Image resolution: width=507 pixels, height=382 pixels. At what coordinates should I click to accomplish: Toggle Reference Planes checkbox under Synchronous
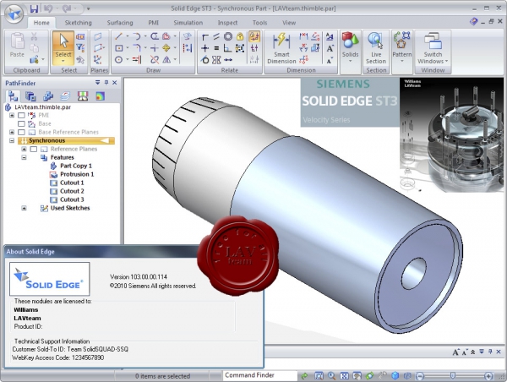[34, 149]
